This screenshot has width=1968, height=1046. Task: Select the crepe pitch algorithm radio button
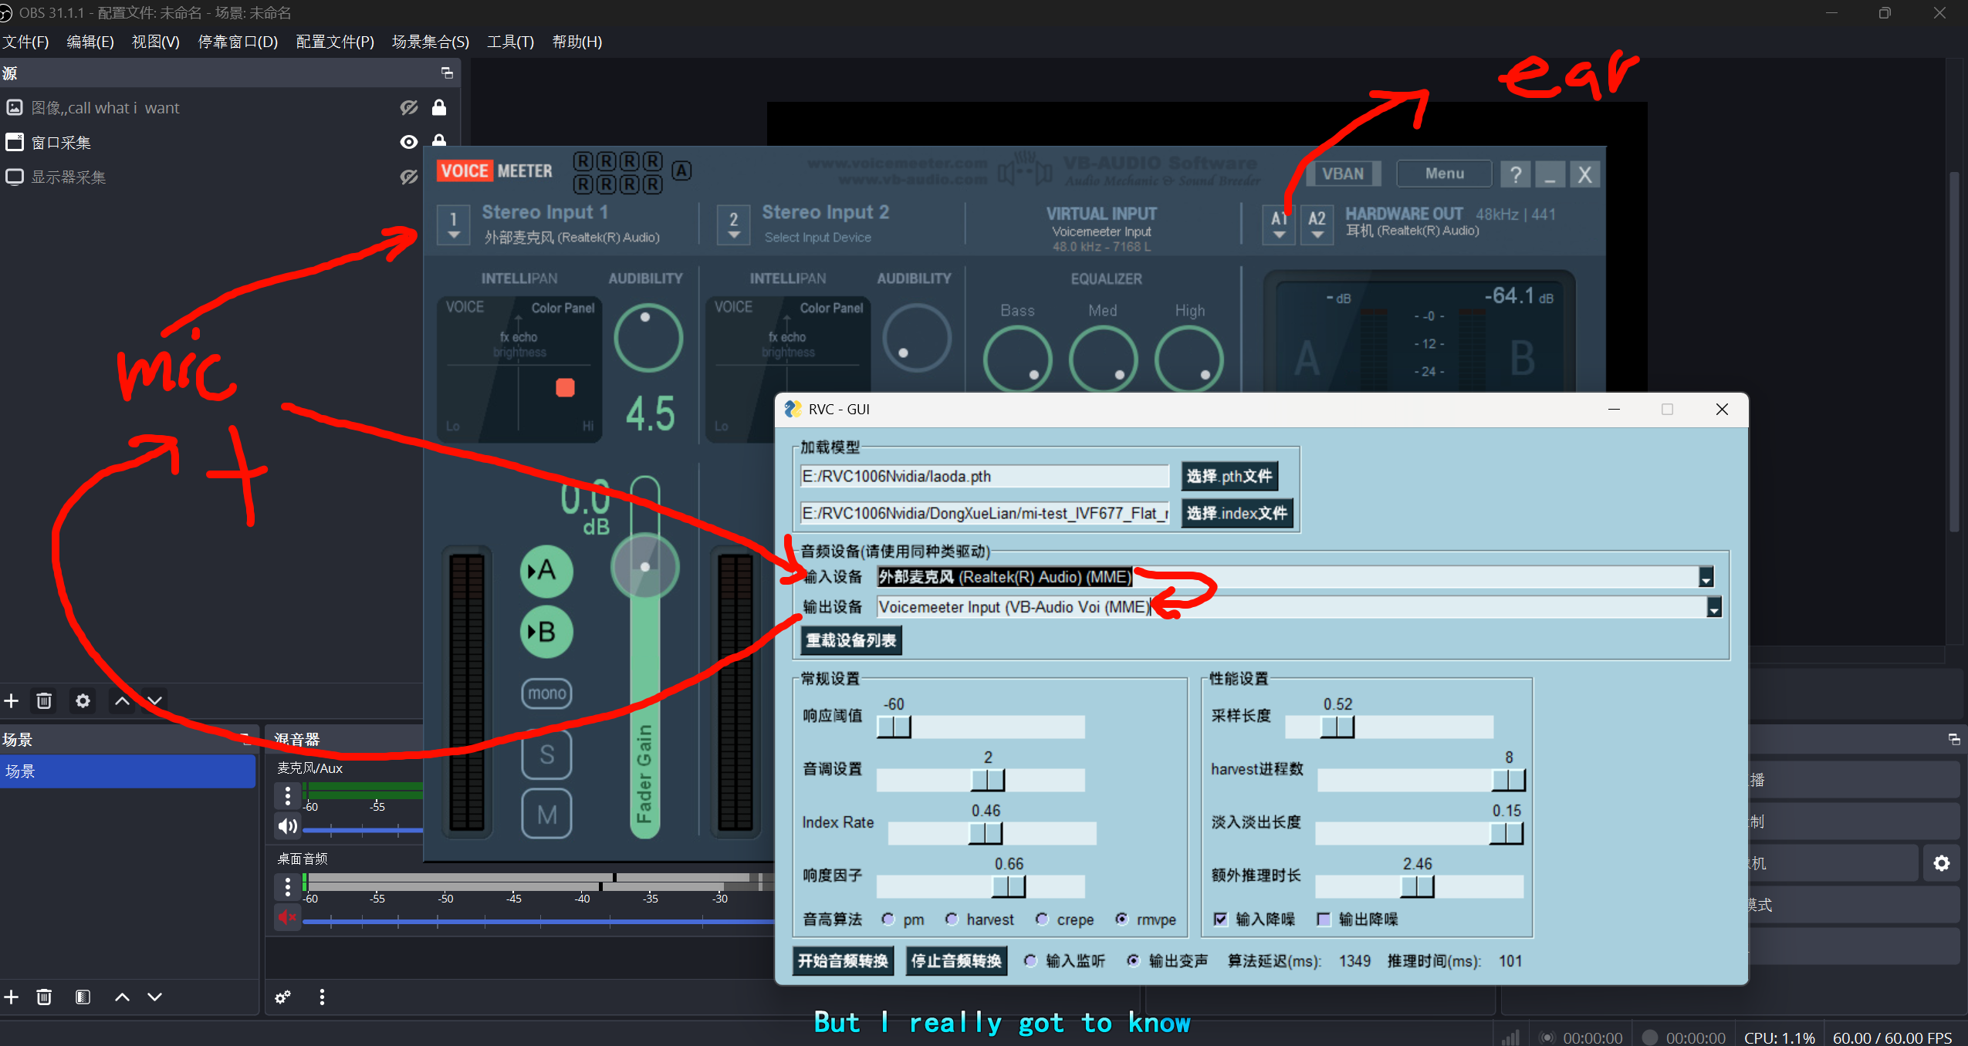pos(1042,919)
